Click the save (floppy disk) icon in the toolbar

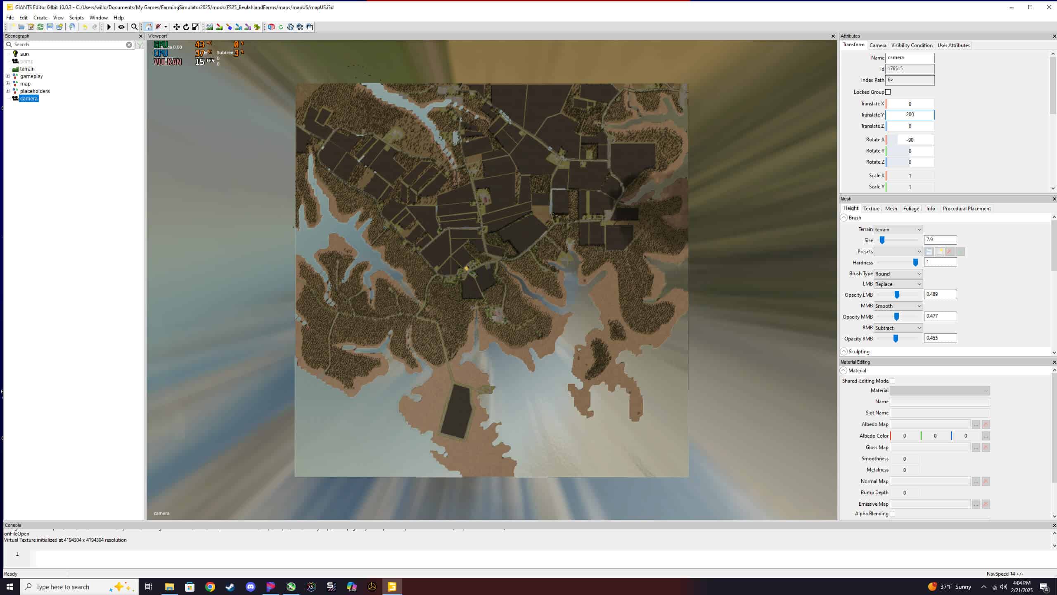tap(50, 27)
